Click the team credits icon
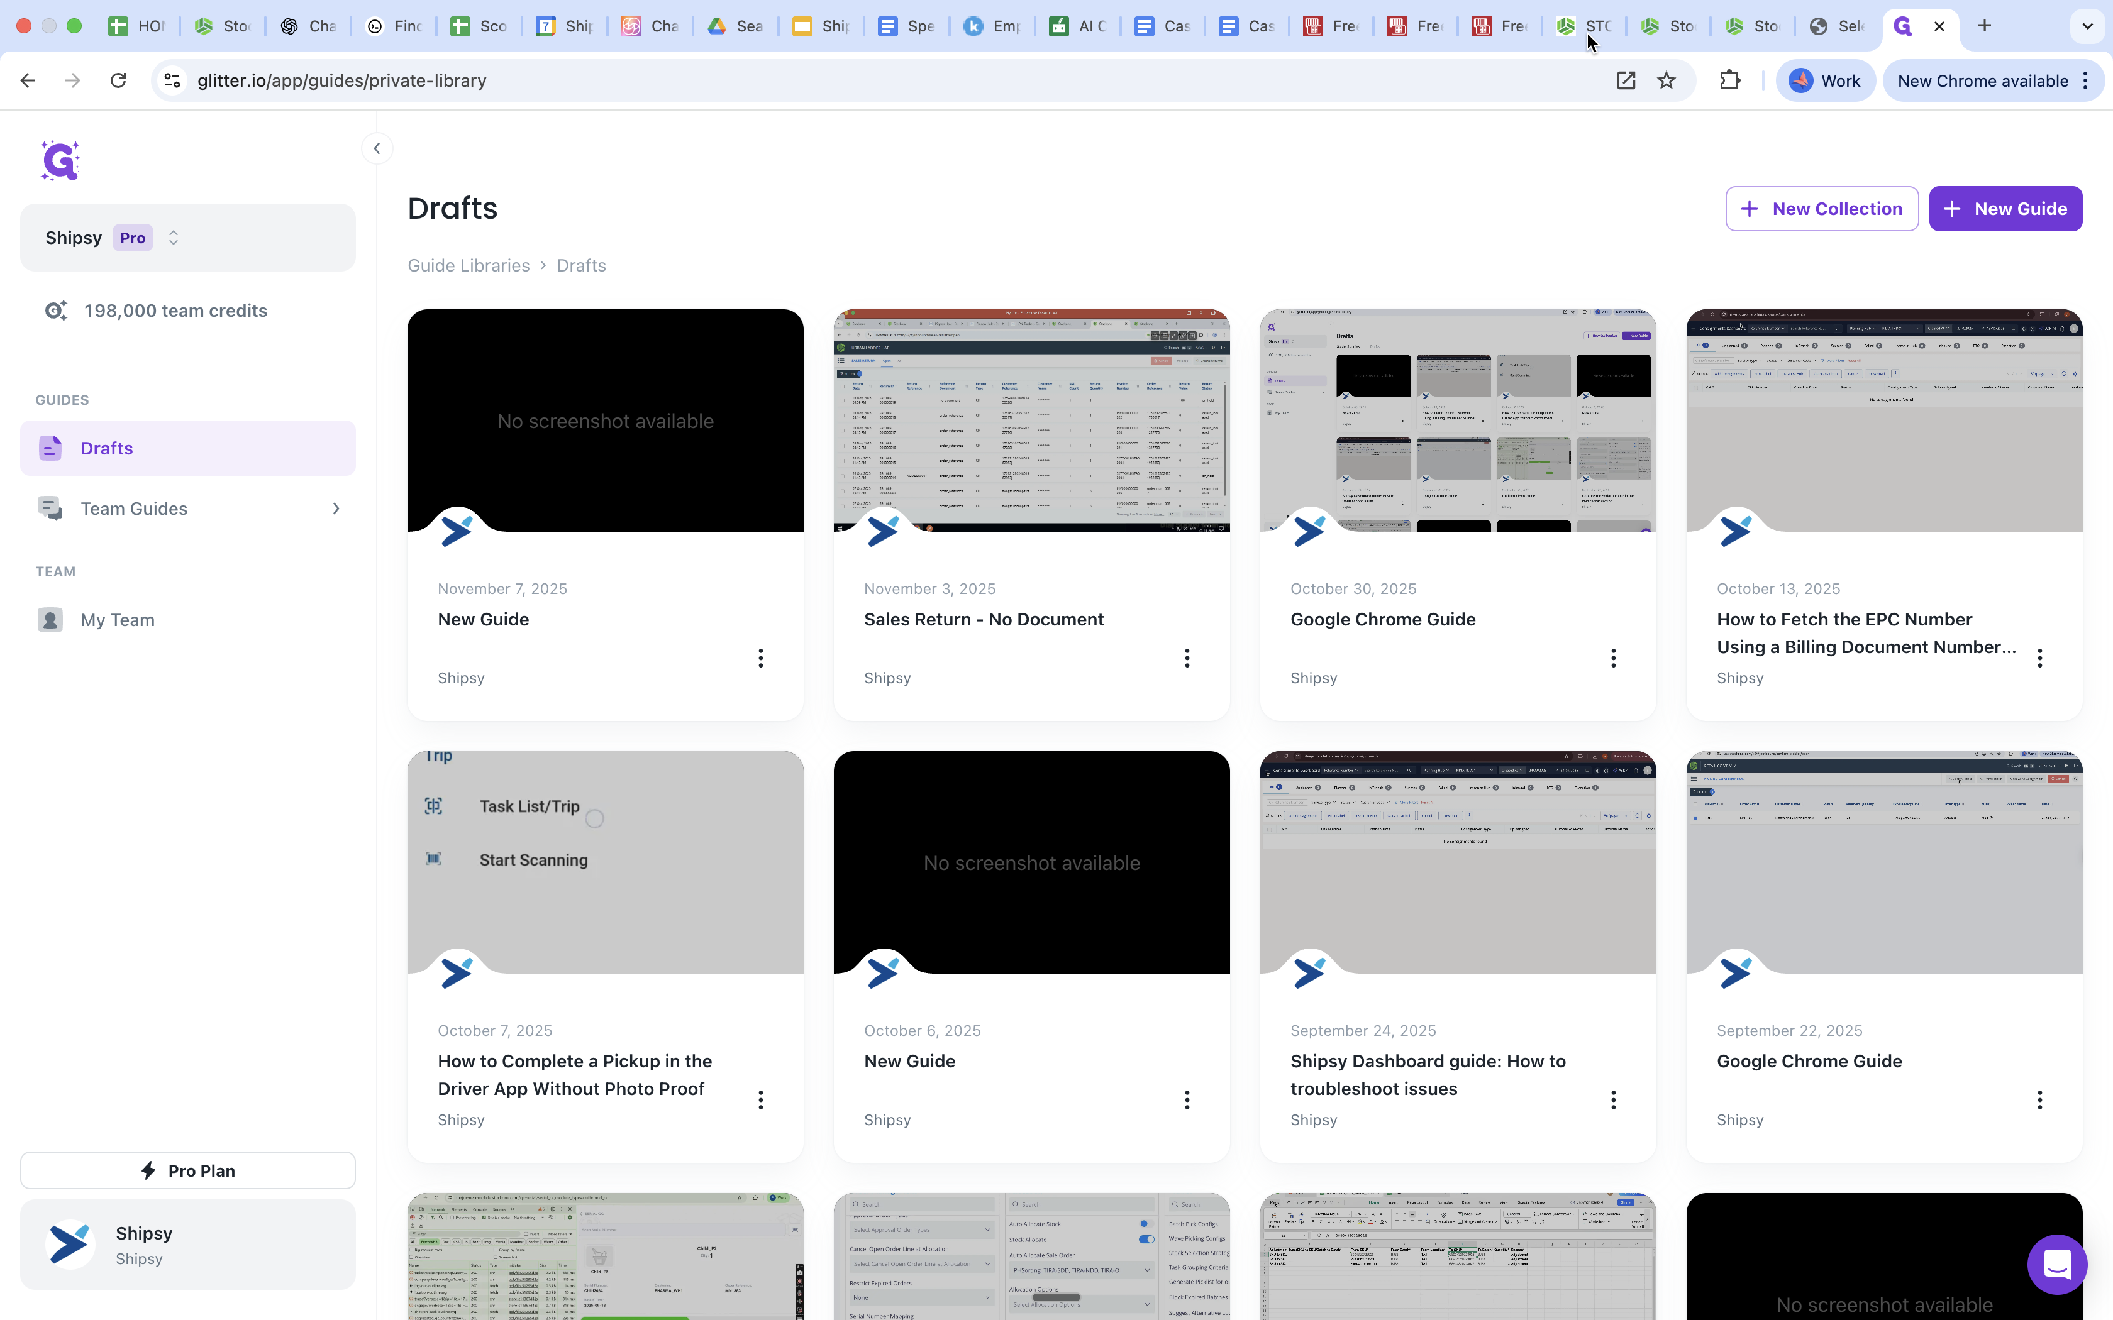2113x1320 pixels. tap(56, 311)
